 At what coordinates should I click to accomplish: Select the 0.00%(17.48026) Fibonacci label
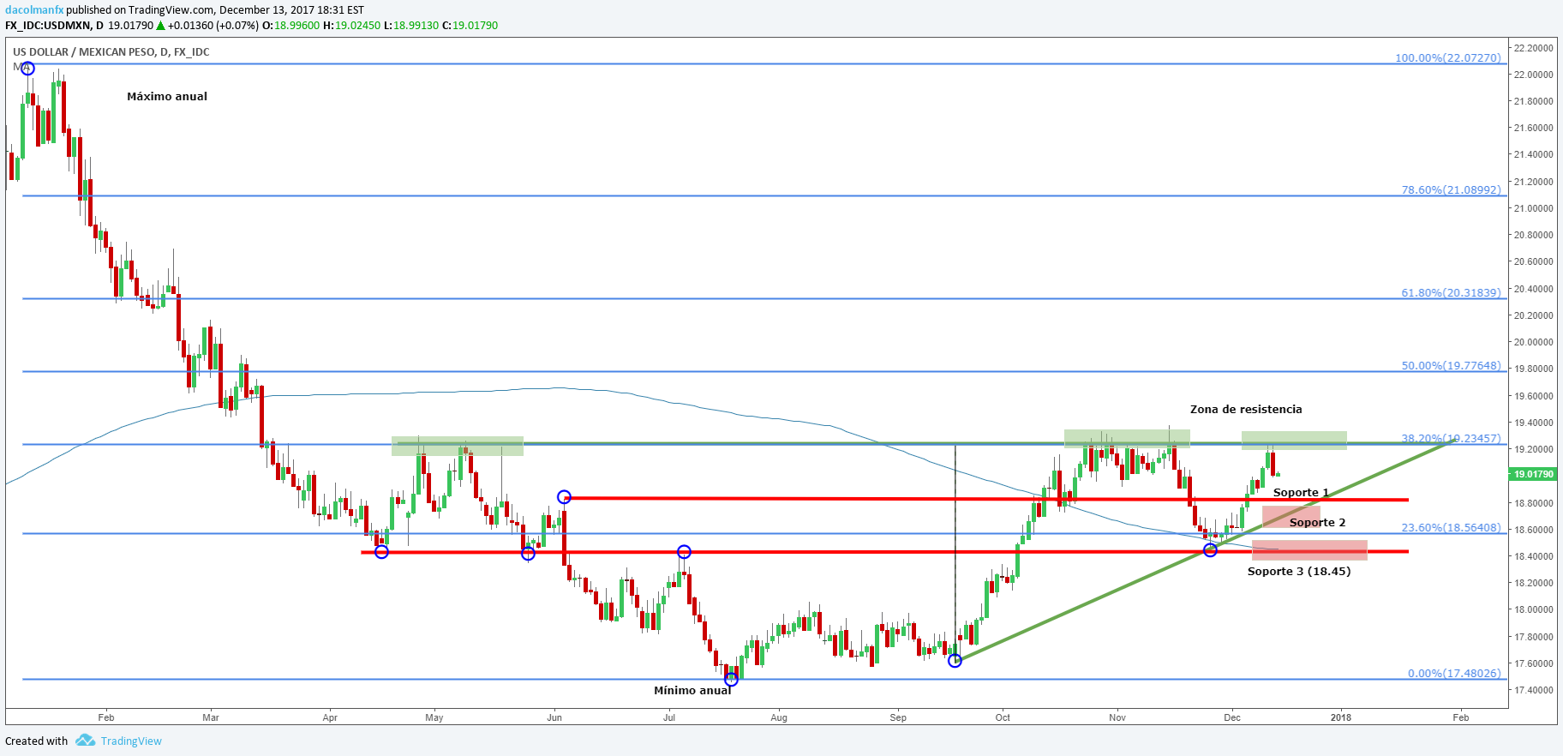pos(1454,674)
